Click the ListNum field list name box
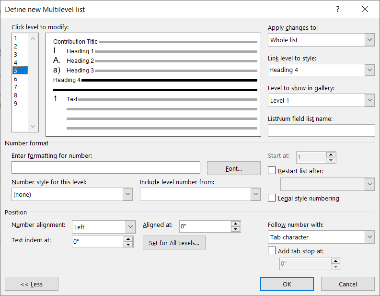Image resolution: width=380 pixels, height=296 pixels. pos(322,130)
